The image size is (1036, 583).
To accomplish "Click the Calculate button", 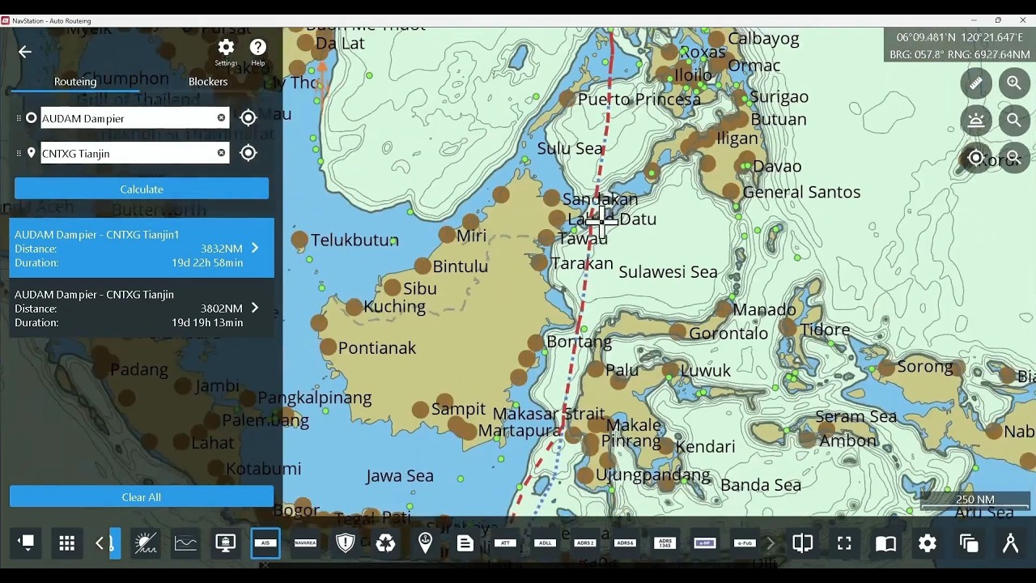I will pyautogui.click(x=142, y=189).
